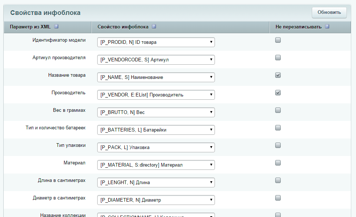Image resolution: width=356 pixels, height=217 pixels.
Task: Open the P_MATERIAL Материал dropdown
Action: 156,165
